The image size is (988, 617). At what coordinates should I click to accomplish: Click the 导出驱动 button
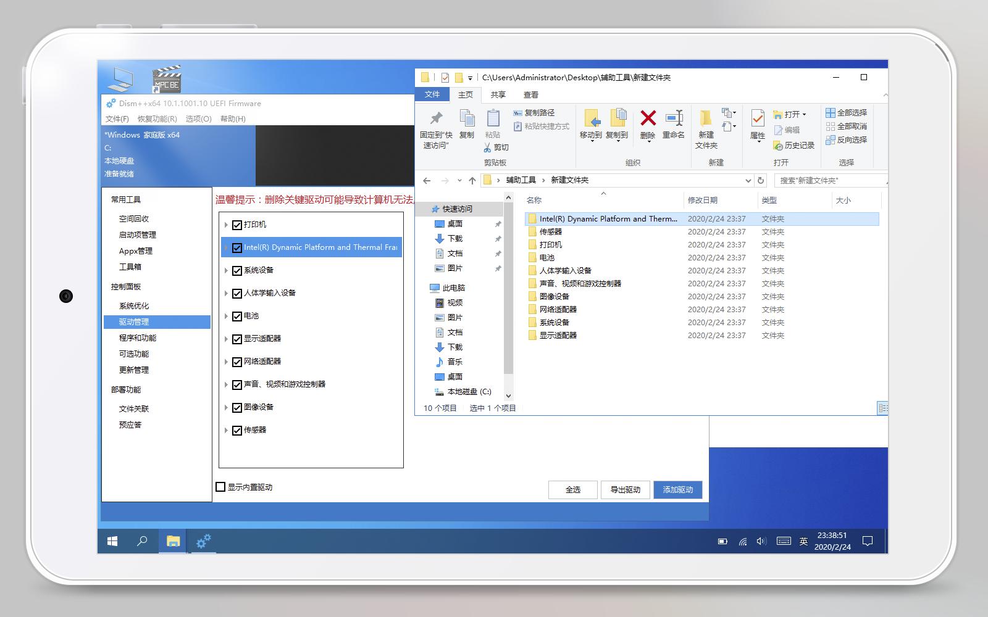point(625,489)
